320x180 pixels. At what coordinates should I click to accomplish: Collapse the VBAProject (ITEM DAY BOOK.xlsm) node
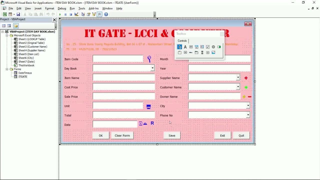2,32
